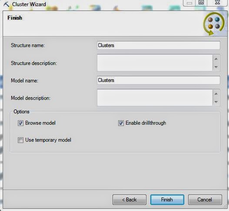
Task: Click the Browse model label text
Action: (40, 123)
